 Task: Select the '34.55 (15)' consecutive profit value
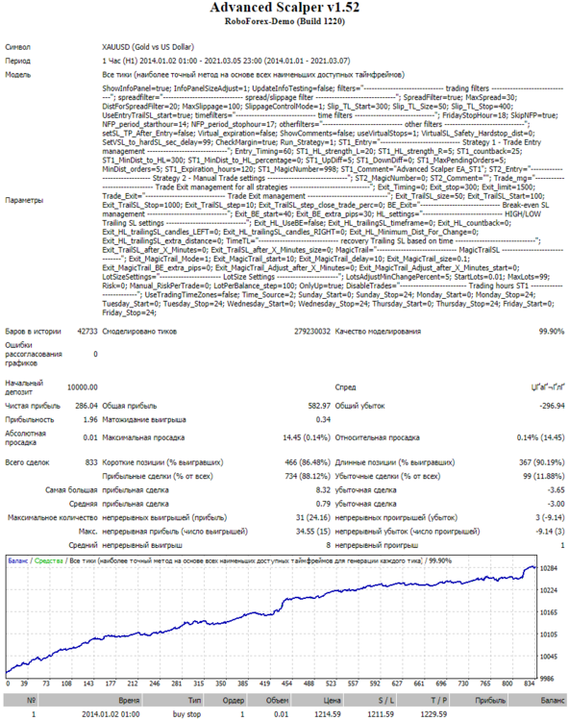[313, 531]
